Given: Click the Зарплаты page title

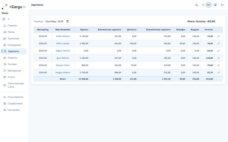Looking at the screenshot, I should click(x=37, y=5).
